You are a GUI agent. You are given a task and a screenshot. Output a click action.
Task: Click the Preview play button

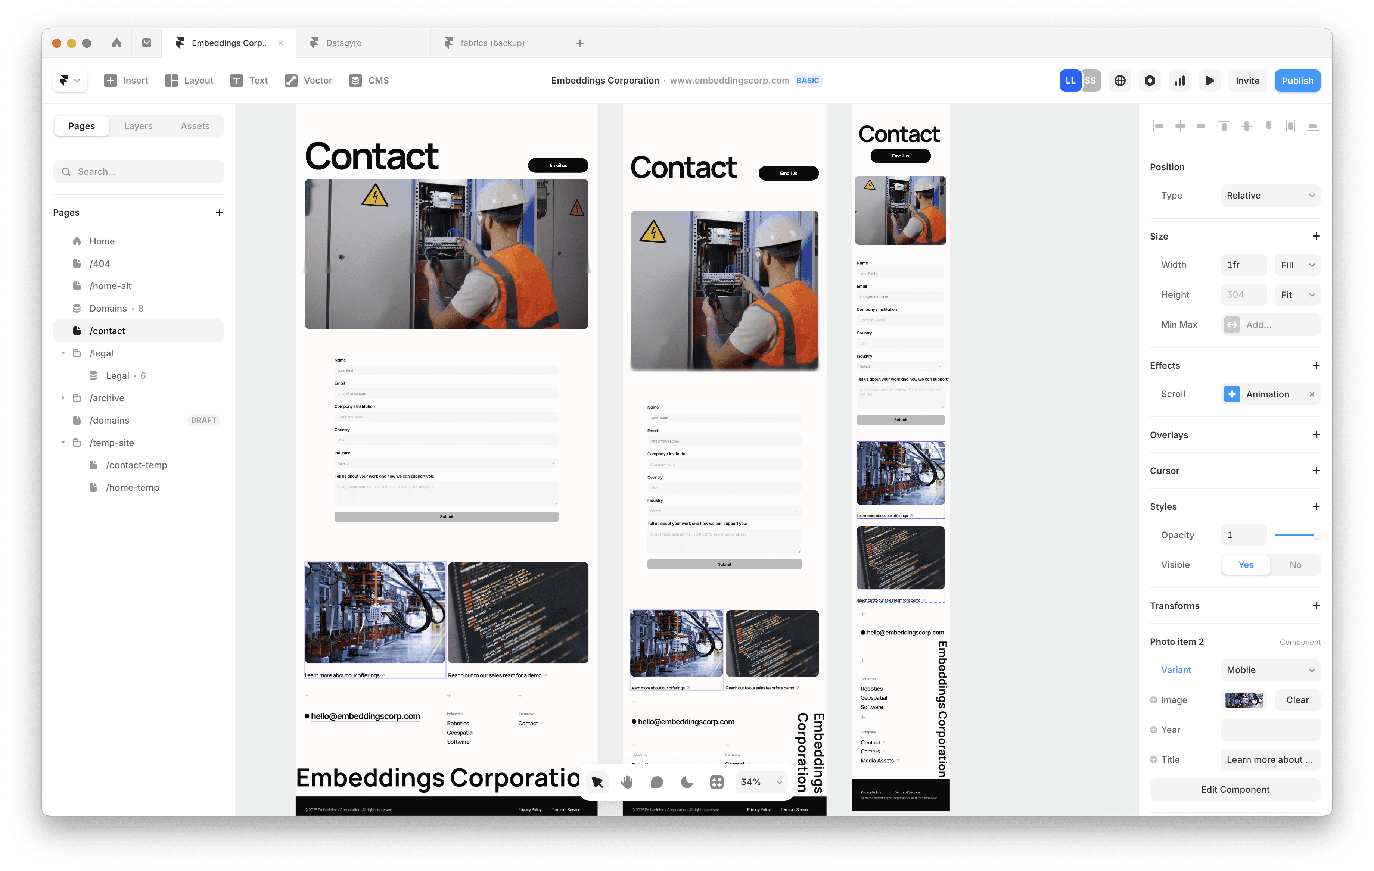[x=1209, y=81]
